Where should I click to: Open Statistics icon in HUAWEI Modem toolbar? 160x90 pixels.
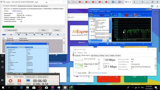coord(102,15)
